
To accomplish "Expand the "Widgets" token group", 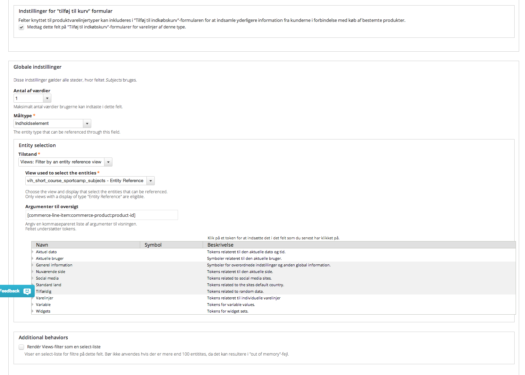I will (x=33, y=311).
